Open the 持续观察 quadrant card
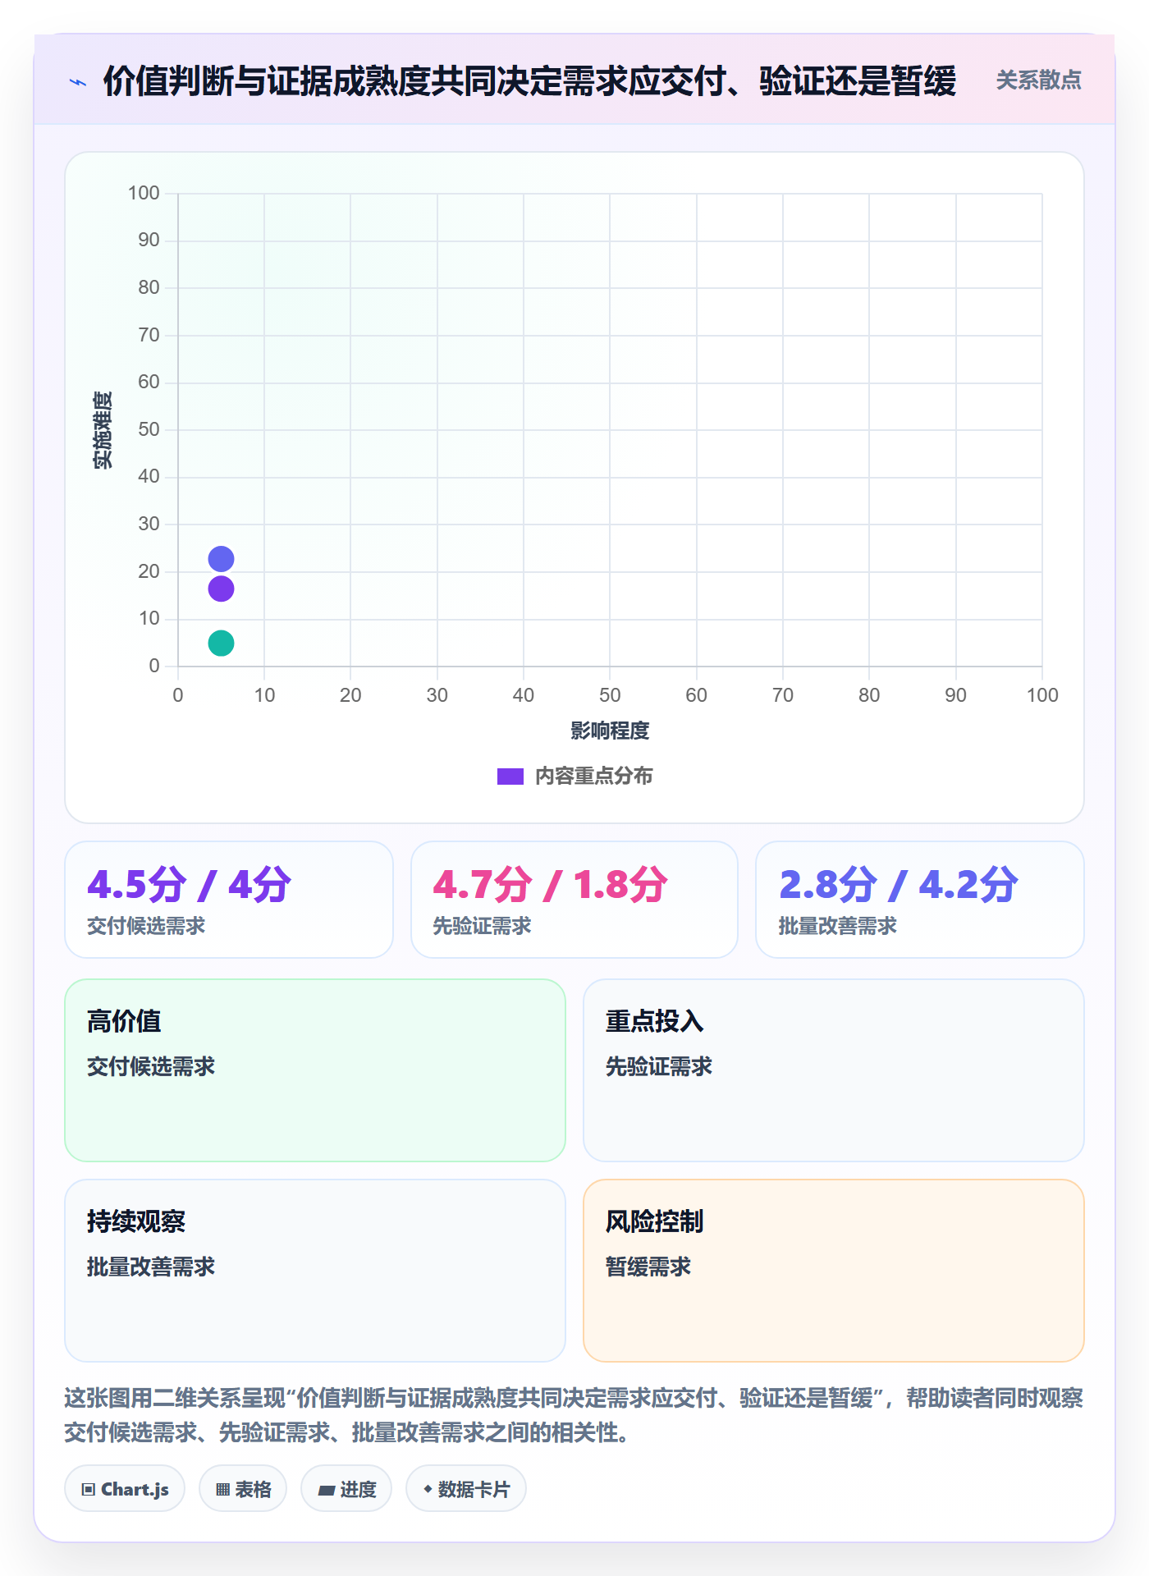 (315, 1271)
